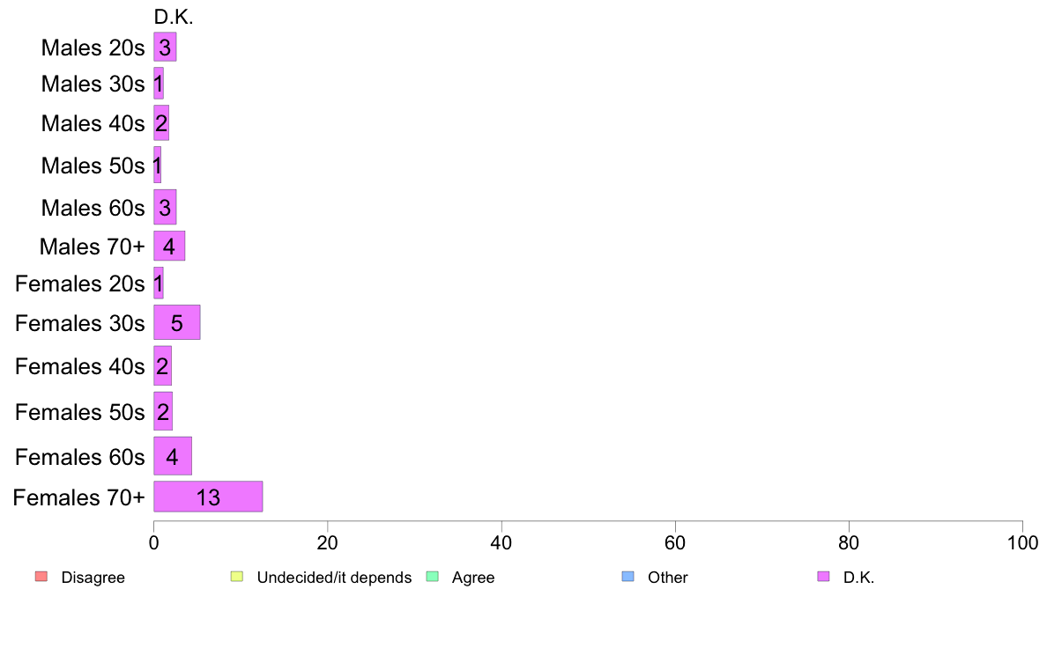This screenshot has height=648, width=1047.
Task: Click the 40 tick label on axis
Action: point(501,543)
